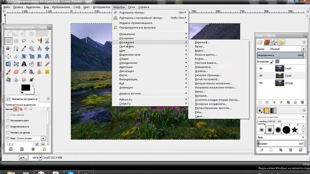
Task: Open the layer Режим Обычный dropdown
Action: [304, 49]
